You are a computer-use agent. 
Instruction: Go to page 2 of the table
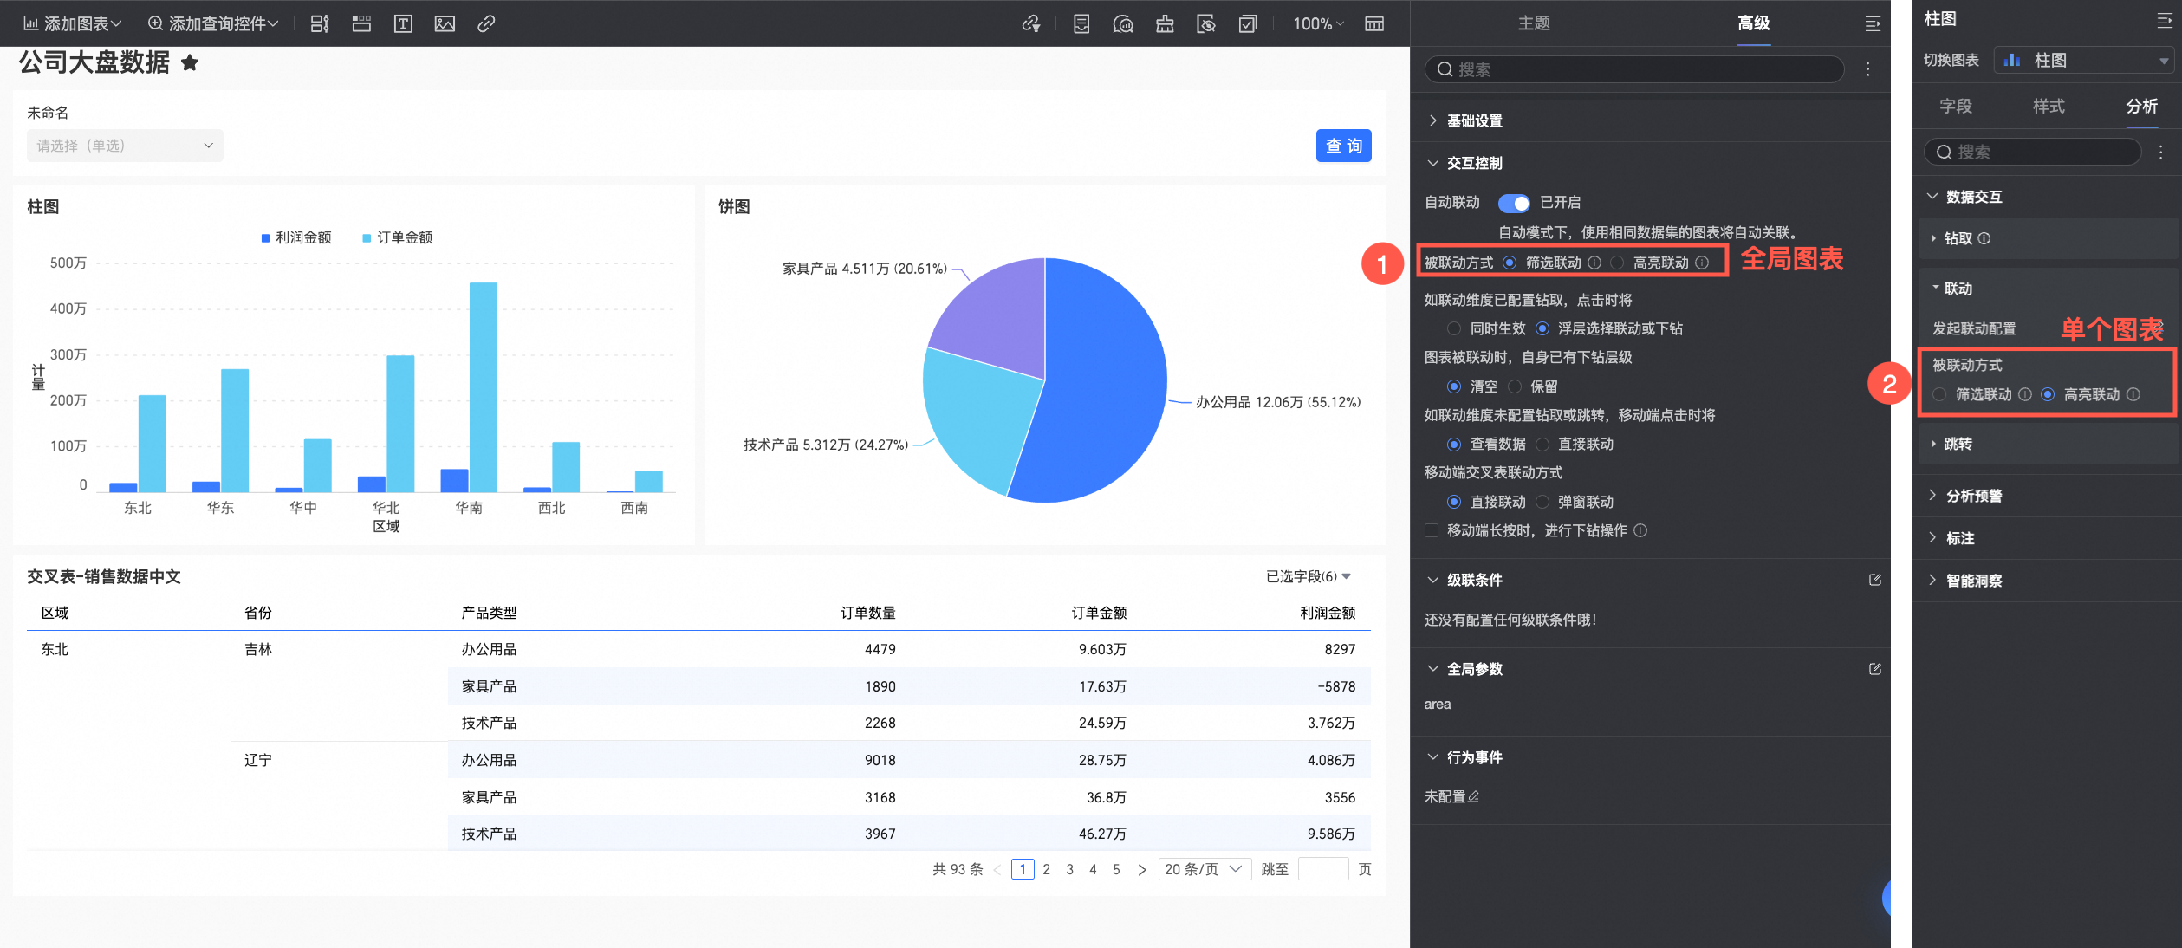(1046, 869)
